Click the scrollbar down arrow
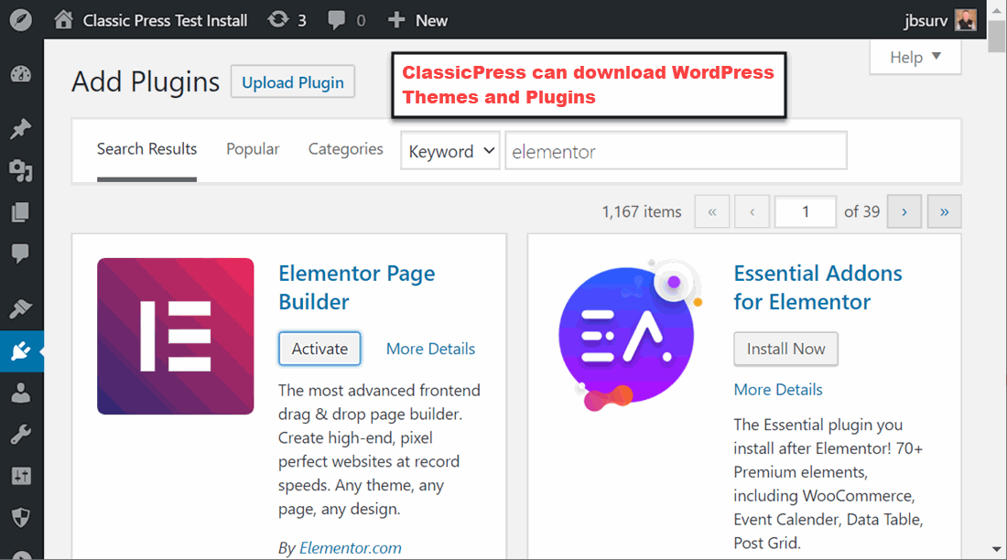Screen dimensions: 1007x560 pyautogui.click(x=997, y=550)
